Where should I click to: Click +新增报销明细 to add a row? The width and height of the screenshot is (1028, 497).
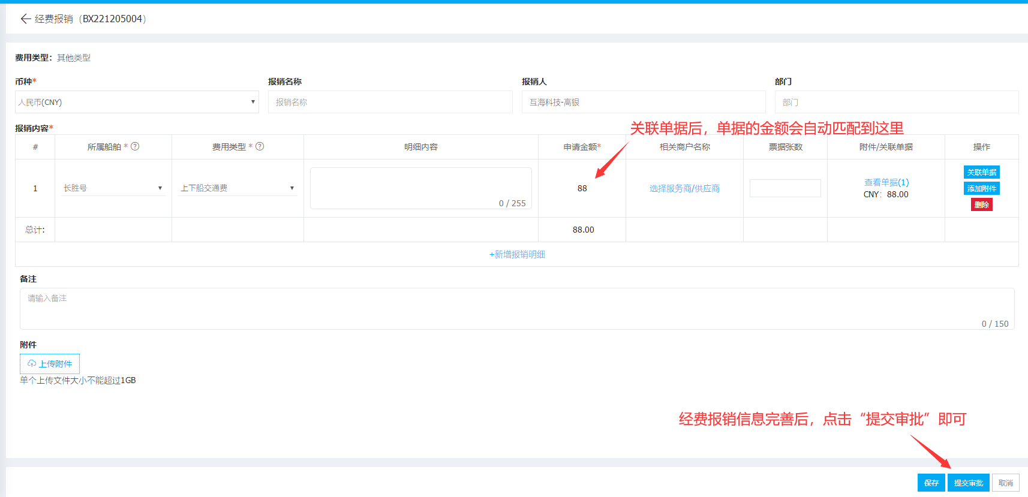coord(517,254)
